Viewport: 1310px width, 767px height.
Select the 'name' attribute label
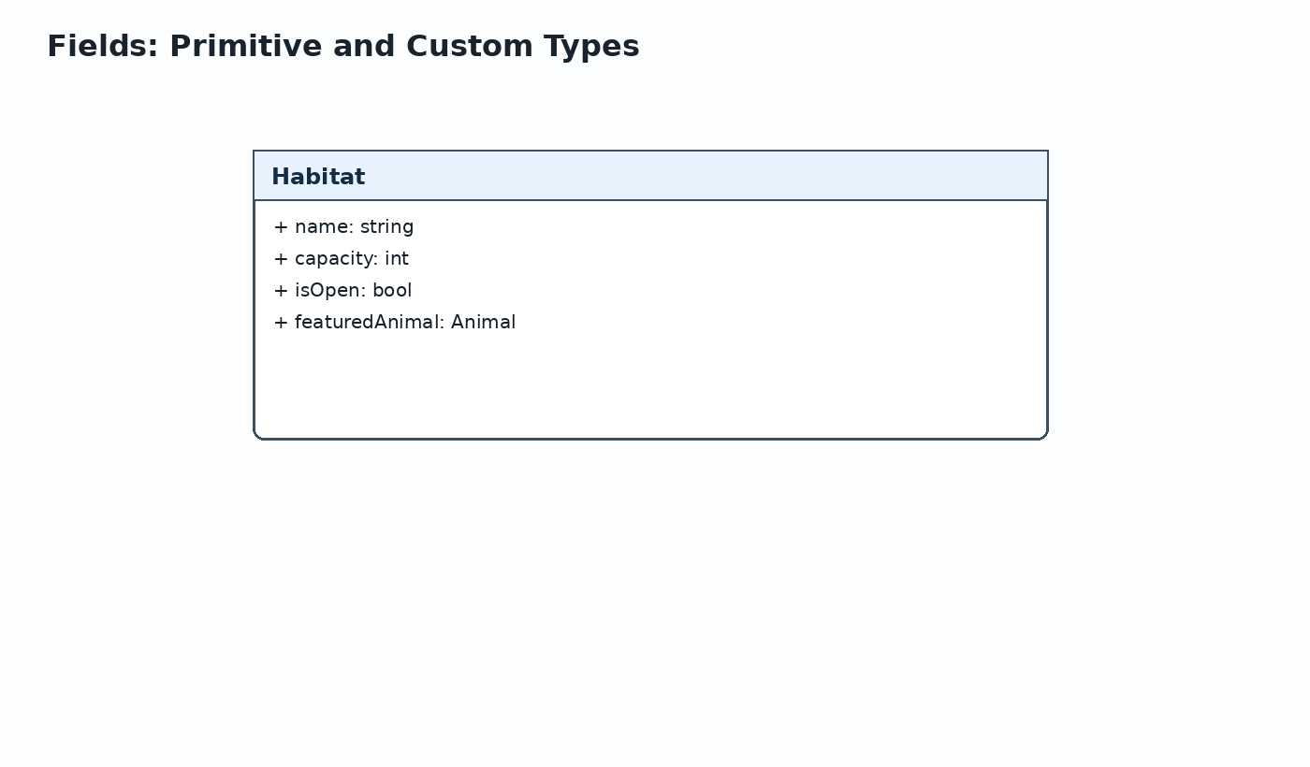click(321, 227)
